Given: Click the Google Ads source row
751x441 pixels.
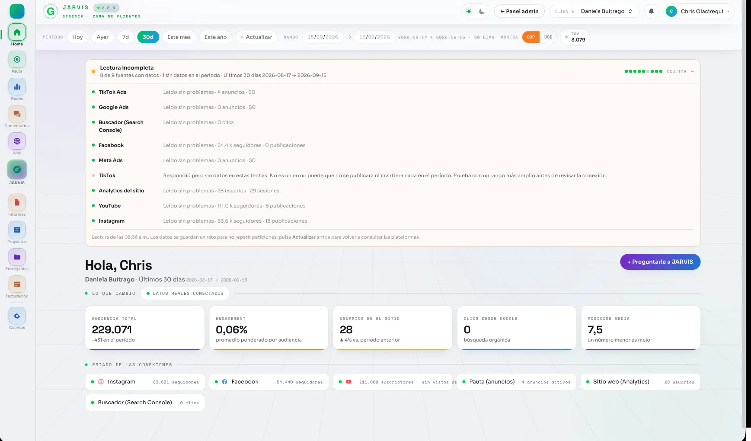Looking at the screenshot, I should (393, 107).
